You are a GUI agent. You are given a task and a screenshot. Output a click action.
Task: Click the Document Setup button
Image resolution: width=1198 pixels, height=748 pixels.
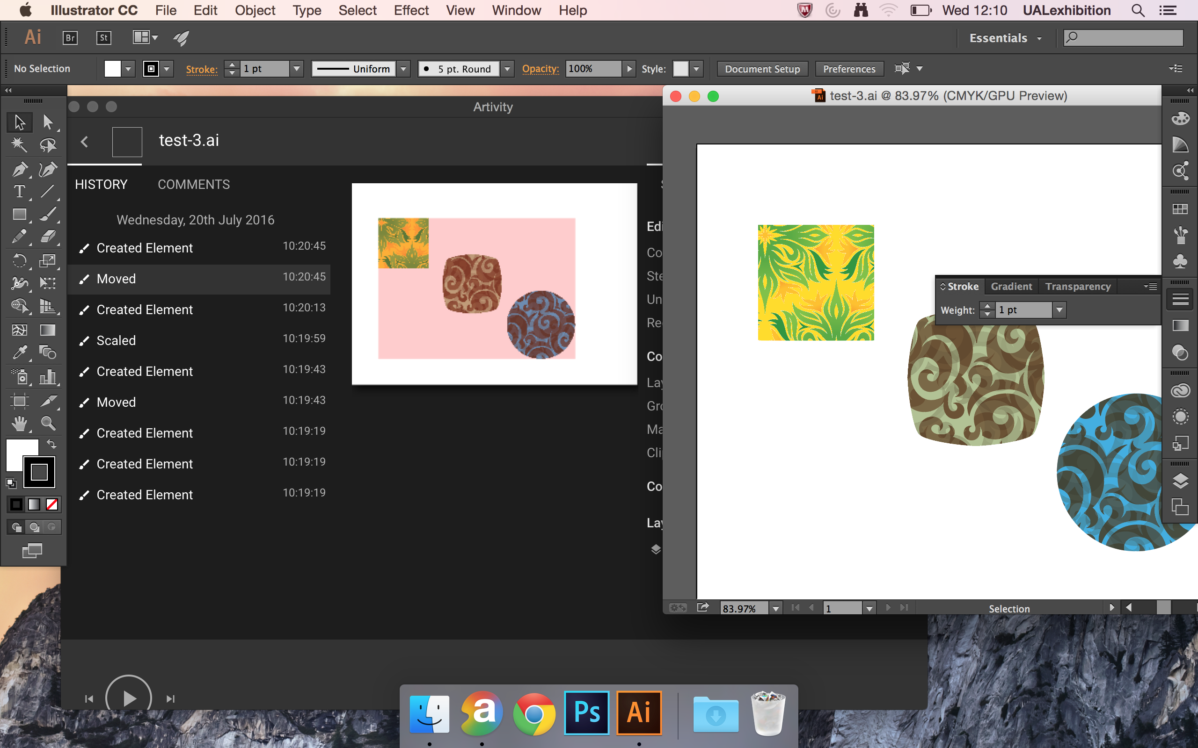pos(762,69)
